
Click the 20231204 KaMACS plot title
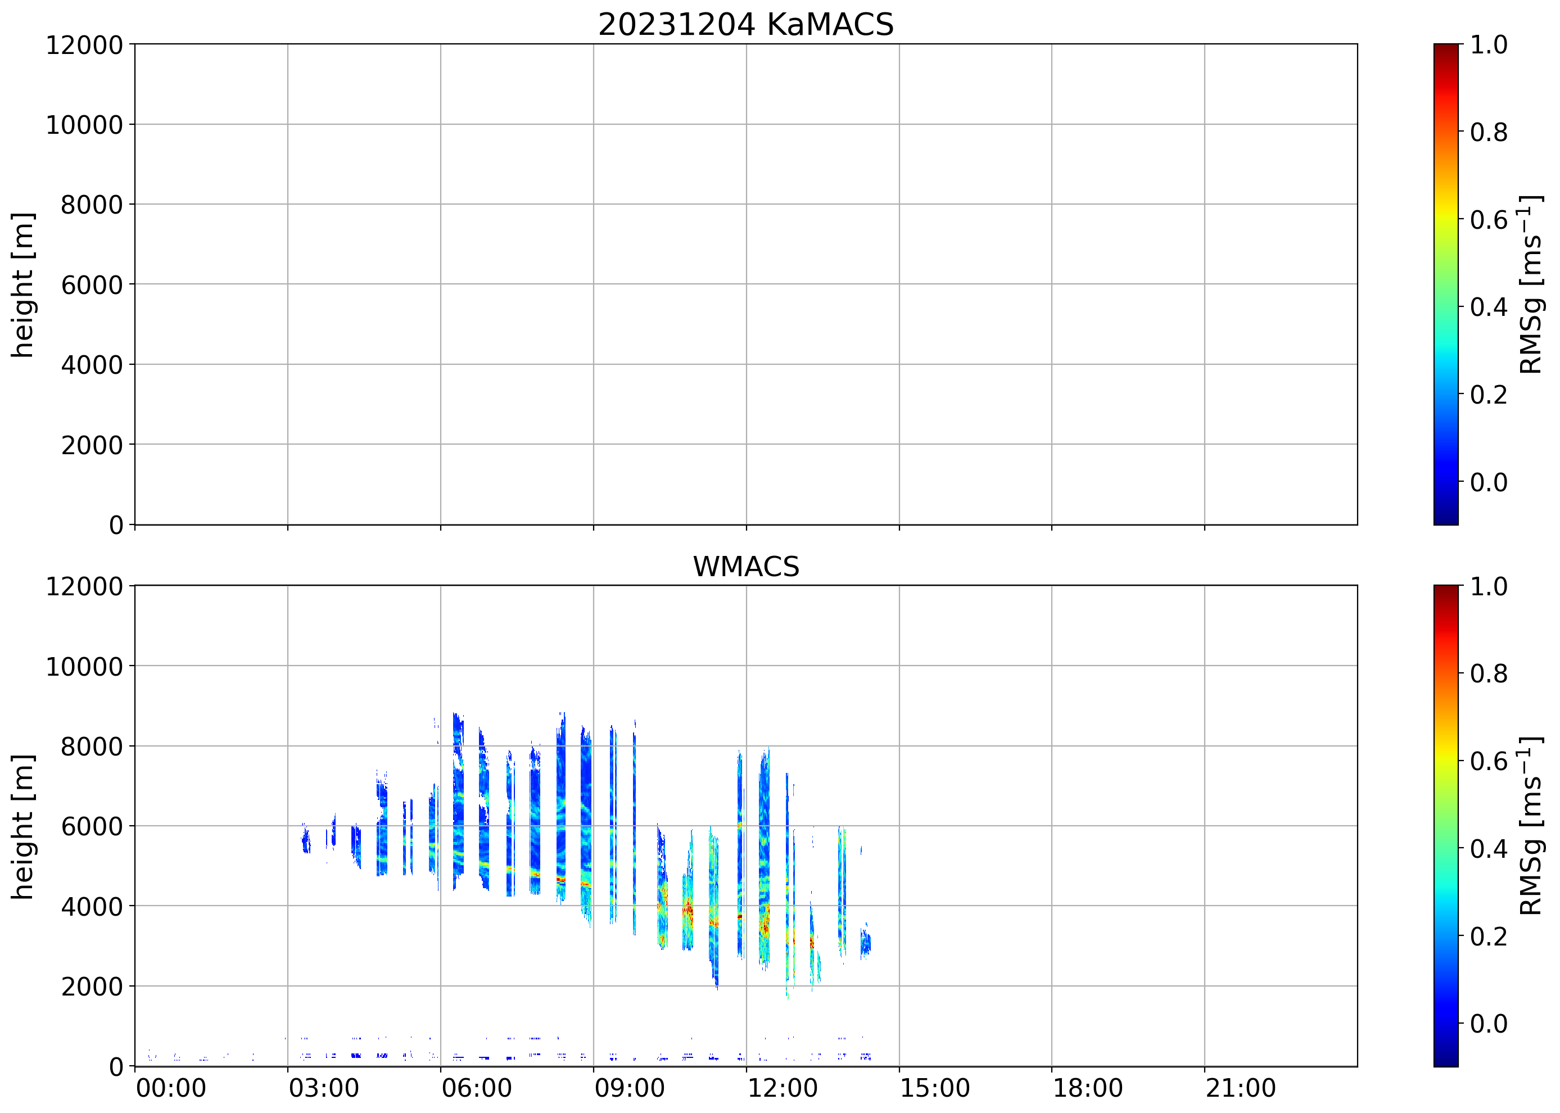coord(746,25)
